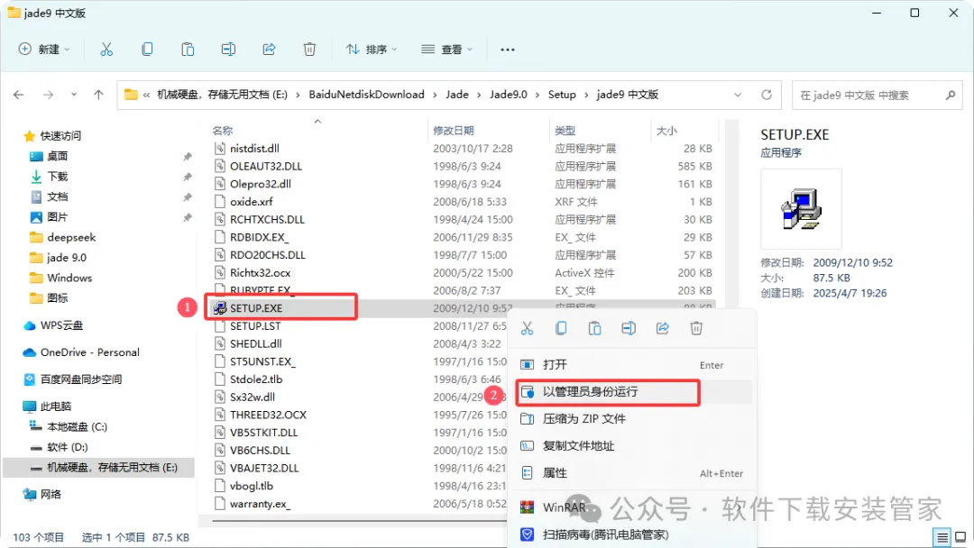
Task: Switch to details view icon in status bar
Action: (942, 537)
